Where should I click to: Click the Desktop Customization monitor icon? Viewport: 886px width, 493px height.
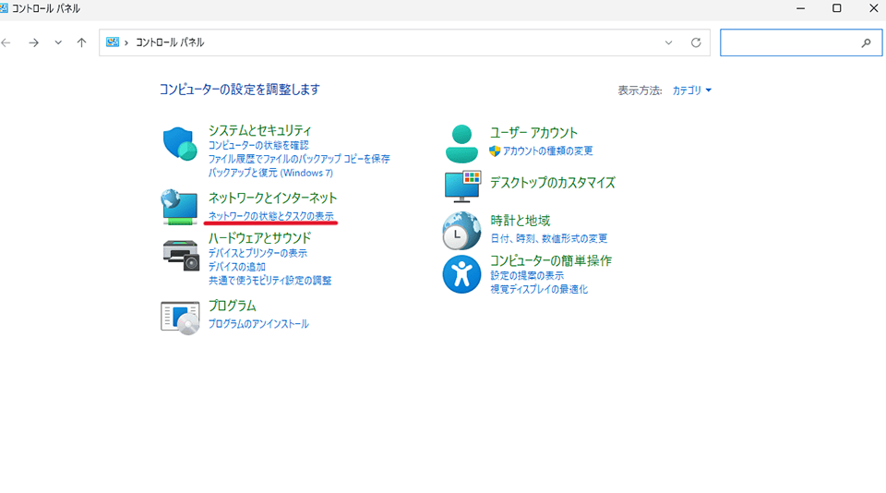462,186
